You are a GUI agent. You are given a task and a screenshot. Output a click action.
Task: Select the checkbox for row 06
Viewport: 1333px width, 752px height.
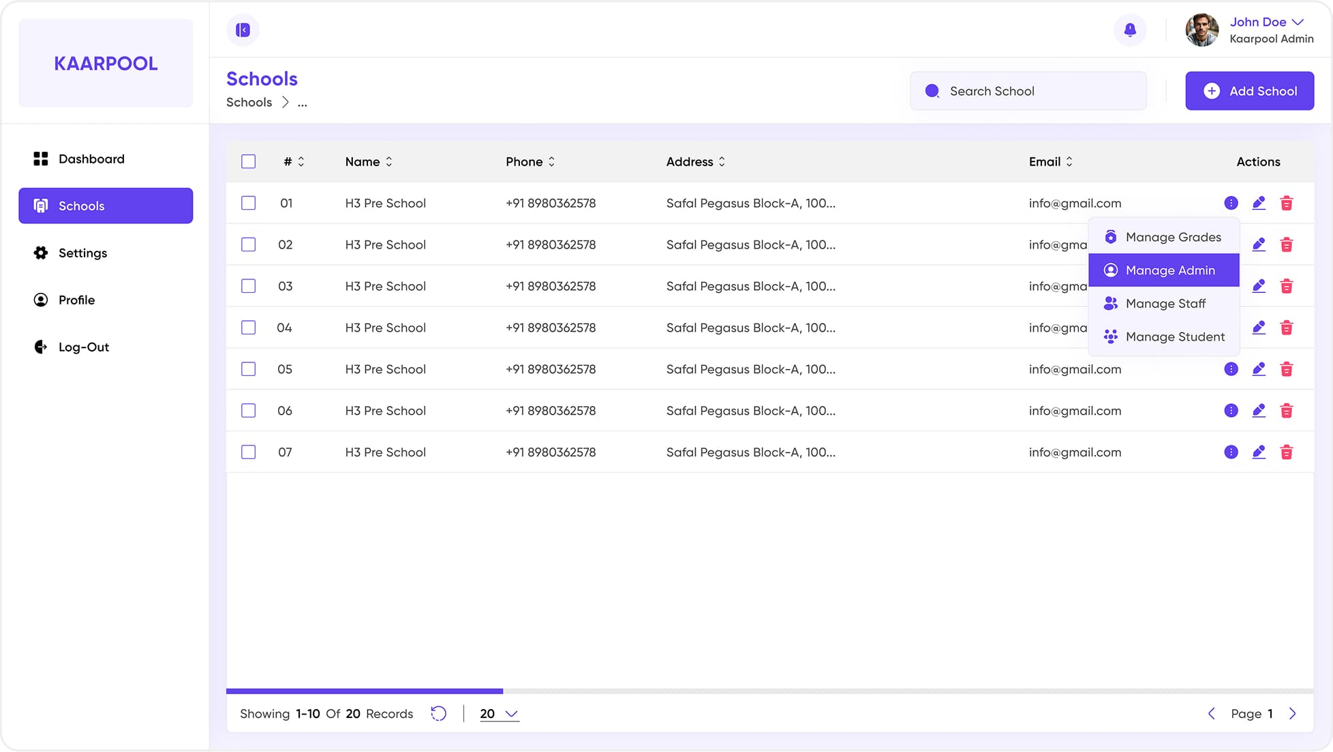[x=248, y=411]
